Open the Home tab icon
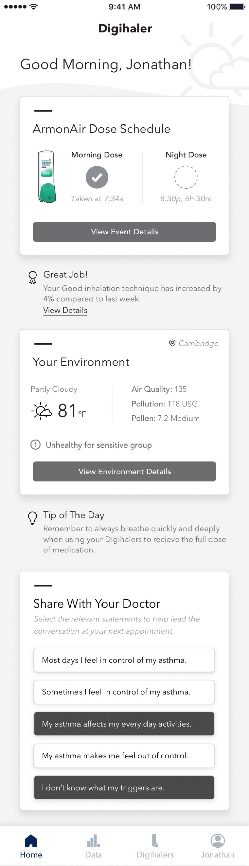The image size is (249, 866). (x=31, y=840)
